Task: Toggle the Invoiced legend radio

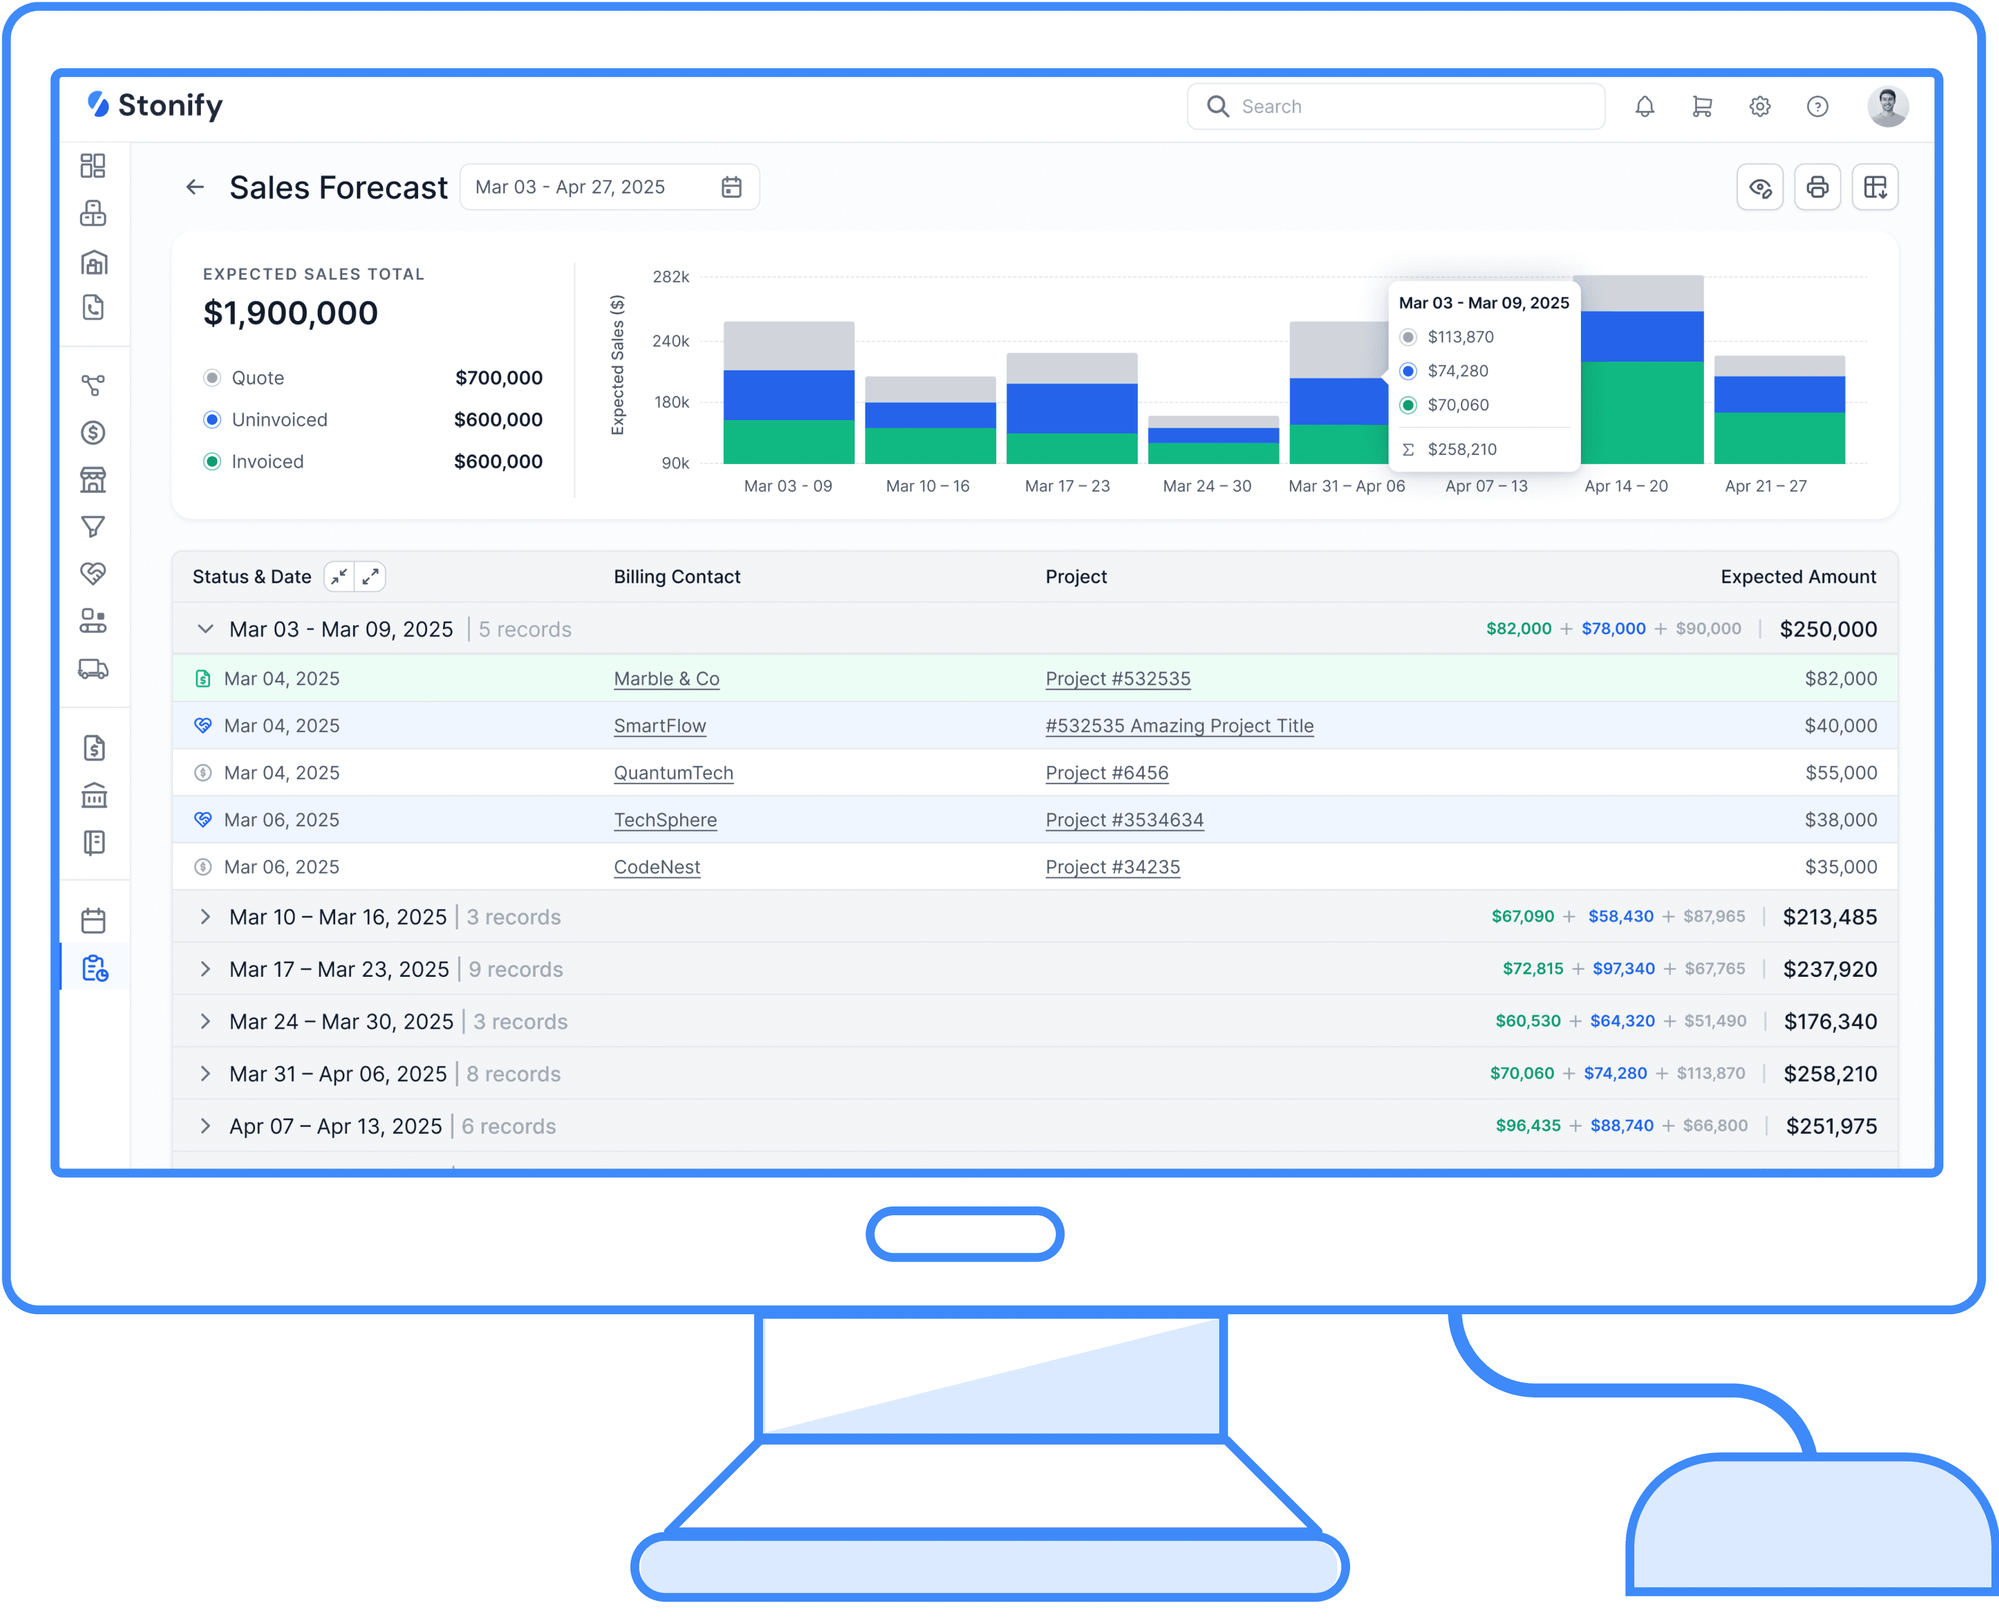Action: 212,462
